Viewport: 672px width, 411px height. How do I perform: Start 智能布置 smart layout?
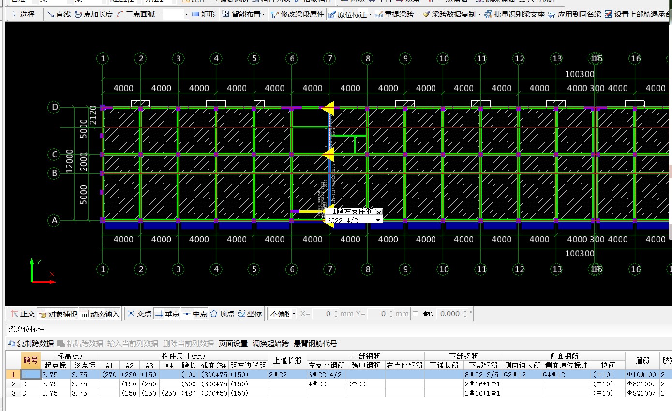242,14
